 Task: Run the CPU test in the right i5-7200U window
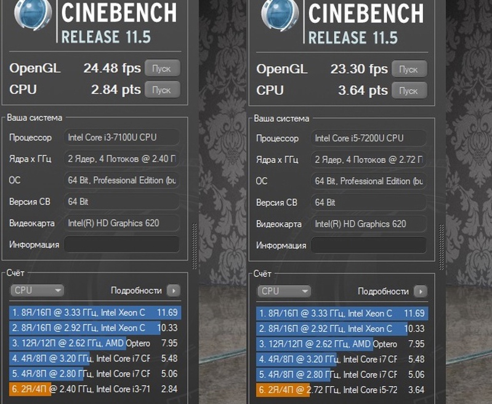[409, 91]
